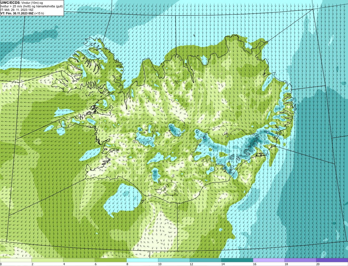Click the legend label '12'

(x=191, y=264)
